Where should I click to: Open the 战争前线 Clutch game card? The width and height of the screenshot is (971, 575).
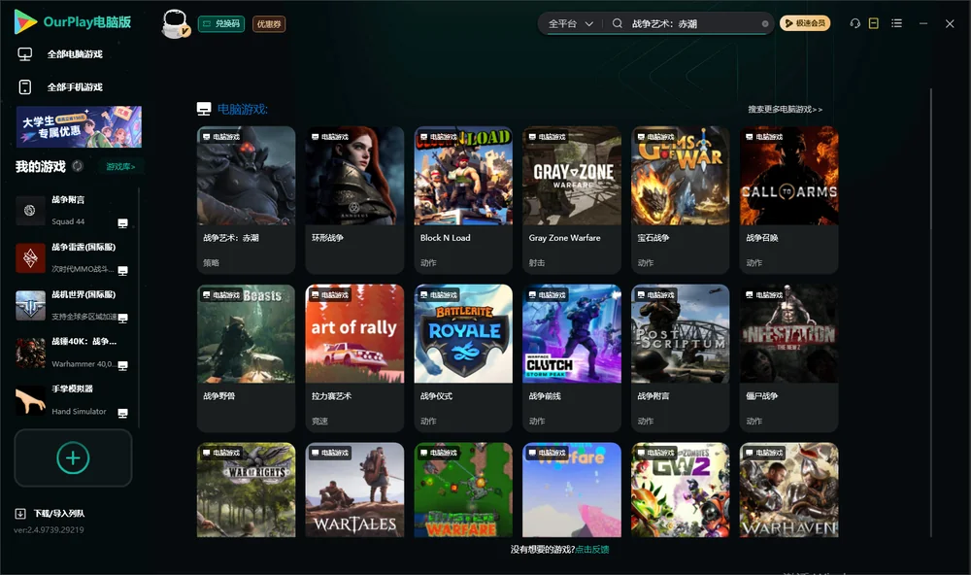[x=572, y=357]
